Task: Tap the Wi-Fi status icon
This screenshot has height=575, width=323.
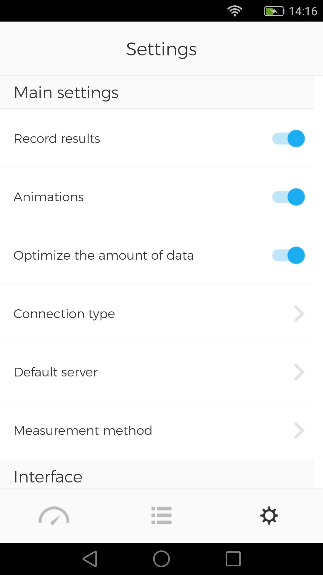Action: point(234,11)
